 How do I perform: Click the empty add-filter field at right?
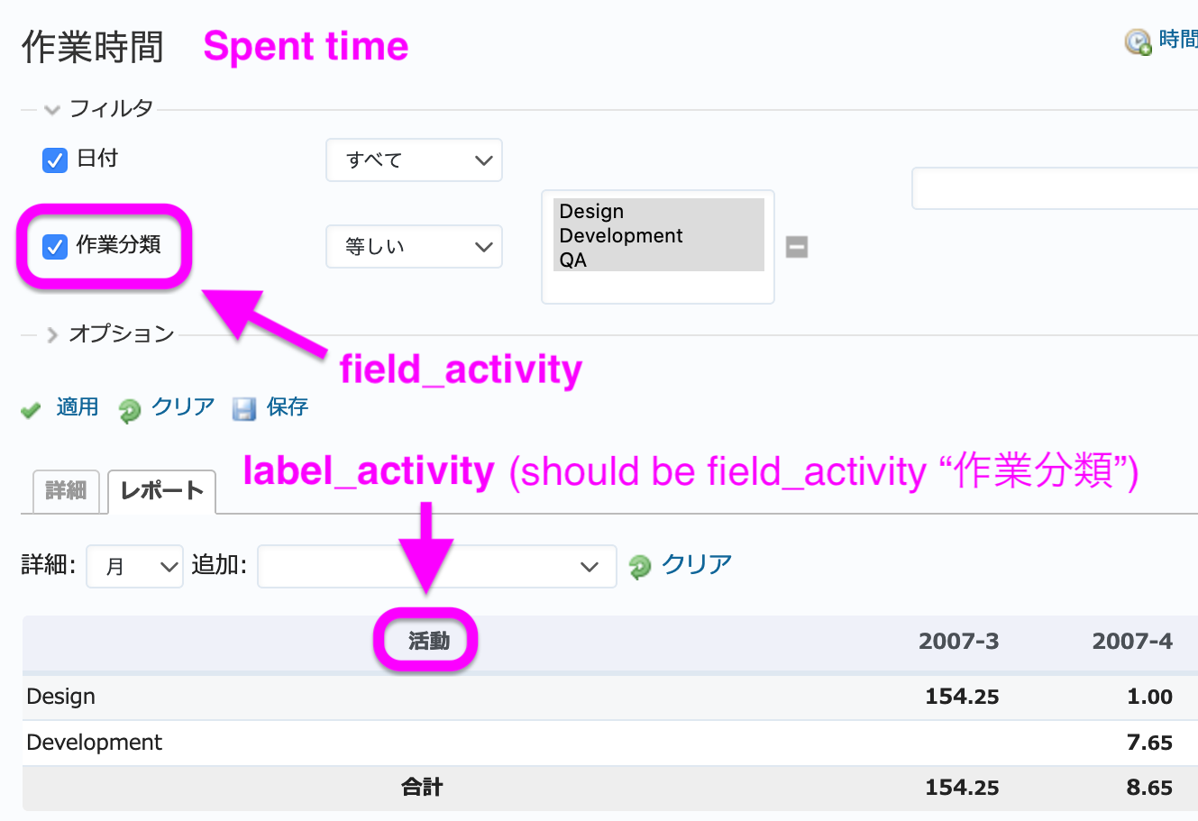pyautogui.click(x=1055, y=188)
